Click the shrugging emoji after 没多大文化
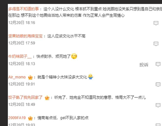162x126 pixels. [x=90, y=77]
